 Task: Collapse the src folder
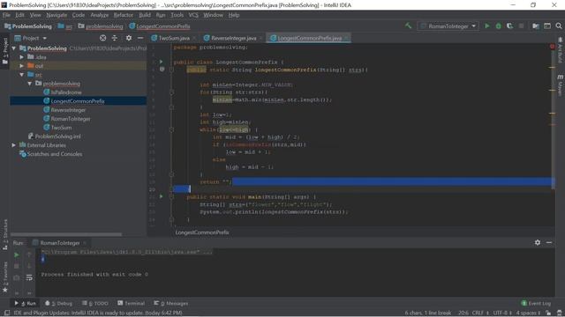point(21,75)
